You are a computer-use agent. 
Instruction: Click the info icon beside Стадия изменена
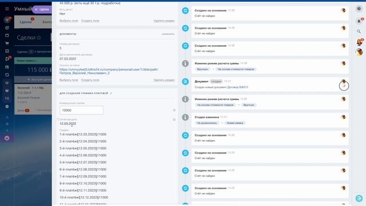tap(185, 117)
